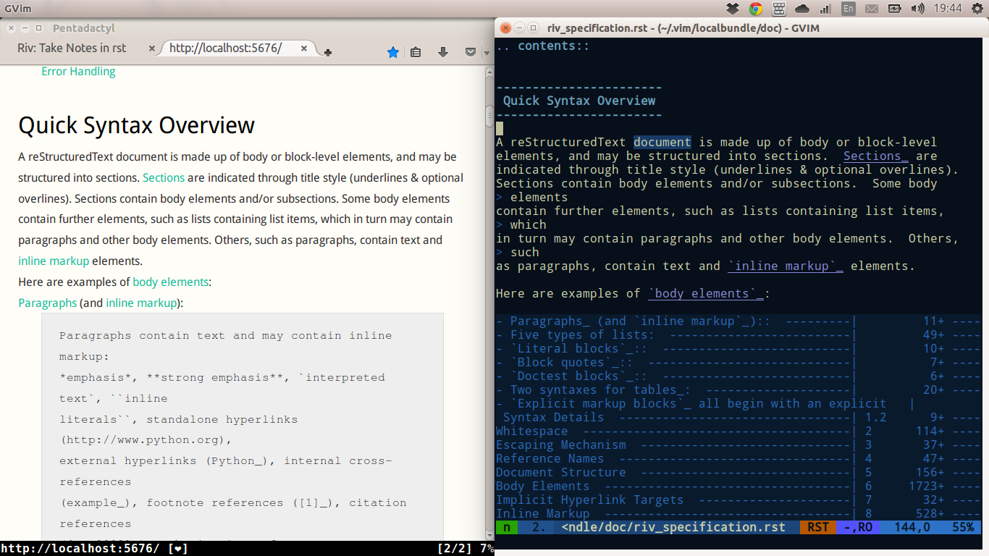Open the network signal indicator

tap(825, 9)
